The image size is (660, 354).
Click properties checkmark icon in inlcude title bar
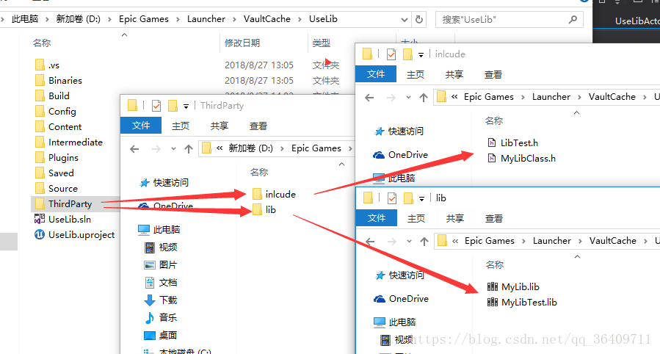click(391, 54)
